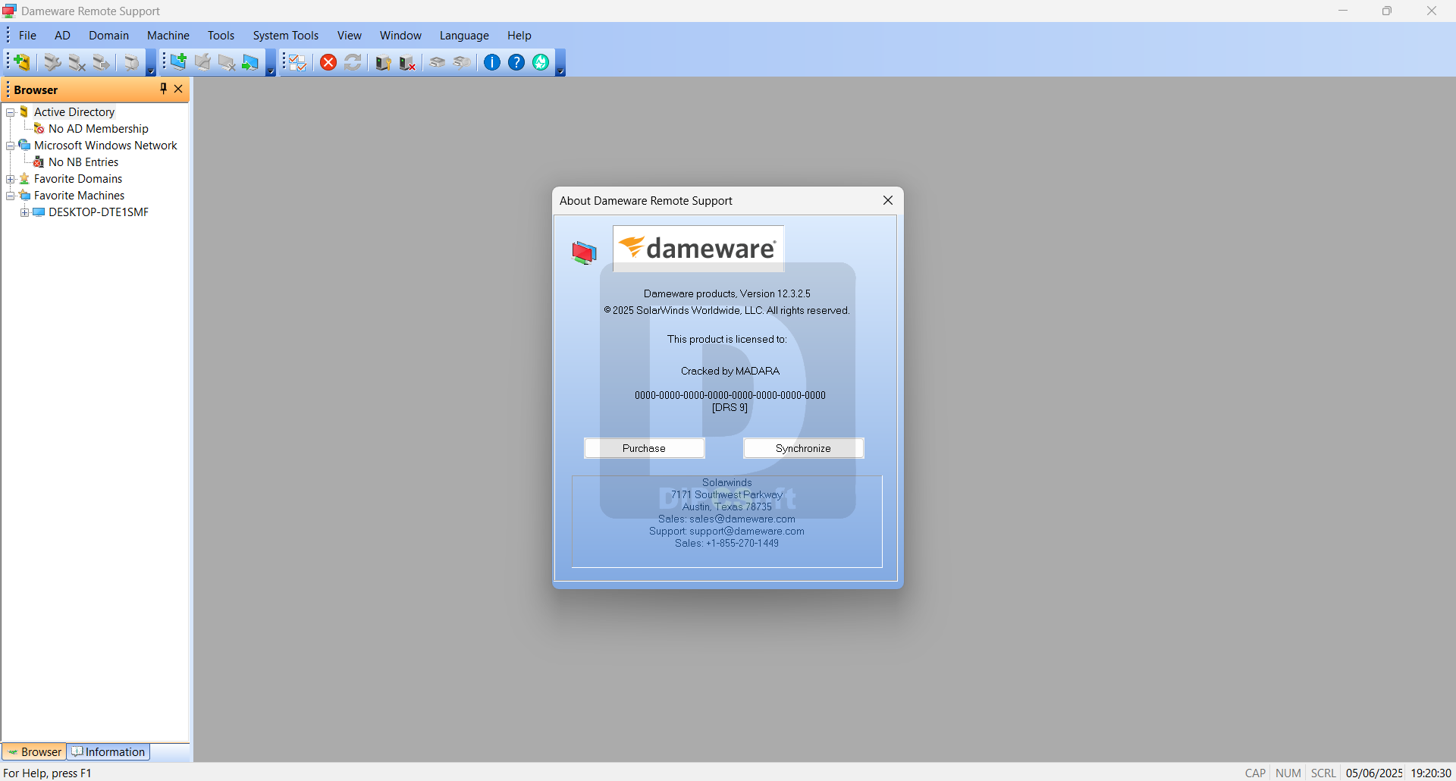Open the File menu
Screen dimensions: 1456x781
point(27,36)
